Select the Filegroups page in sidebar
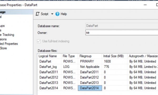This screenshot has height=95, width=158. [x=2, y=26]
